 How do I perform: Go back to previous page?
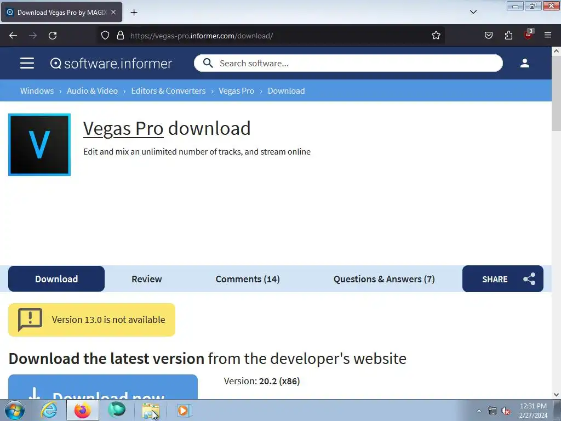pyautogui.click(x=13, y=36)
